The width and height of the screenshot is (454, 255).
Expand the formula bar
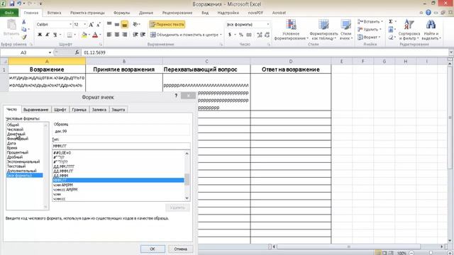(451, 52)
